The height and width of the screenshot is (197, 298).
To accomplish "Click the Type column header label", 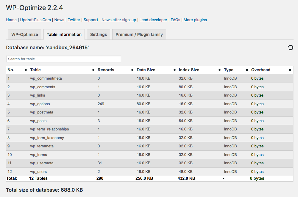I will (x=229, y=70).
